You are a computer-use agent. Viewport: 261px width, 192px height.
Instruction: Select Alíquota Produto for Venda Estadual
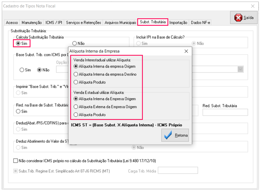[76, 115]
